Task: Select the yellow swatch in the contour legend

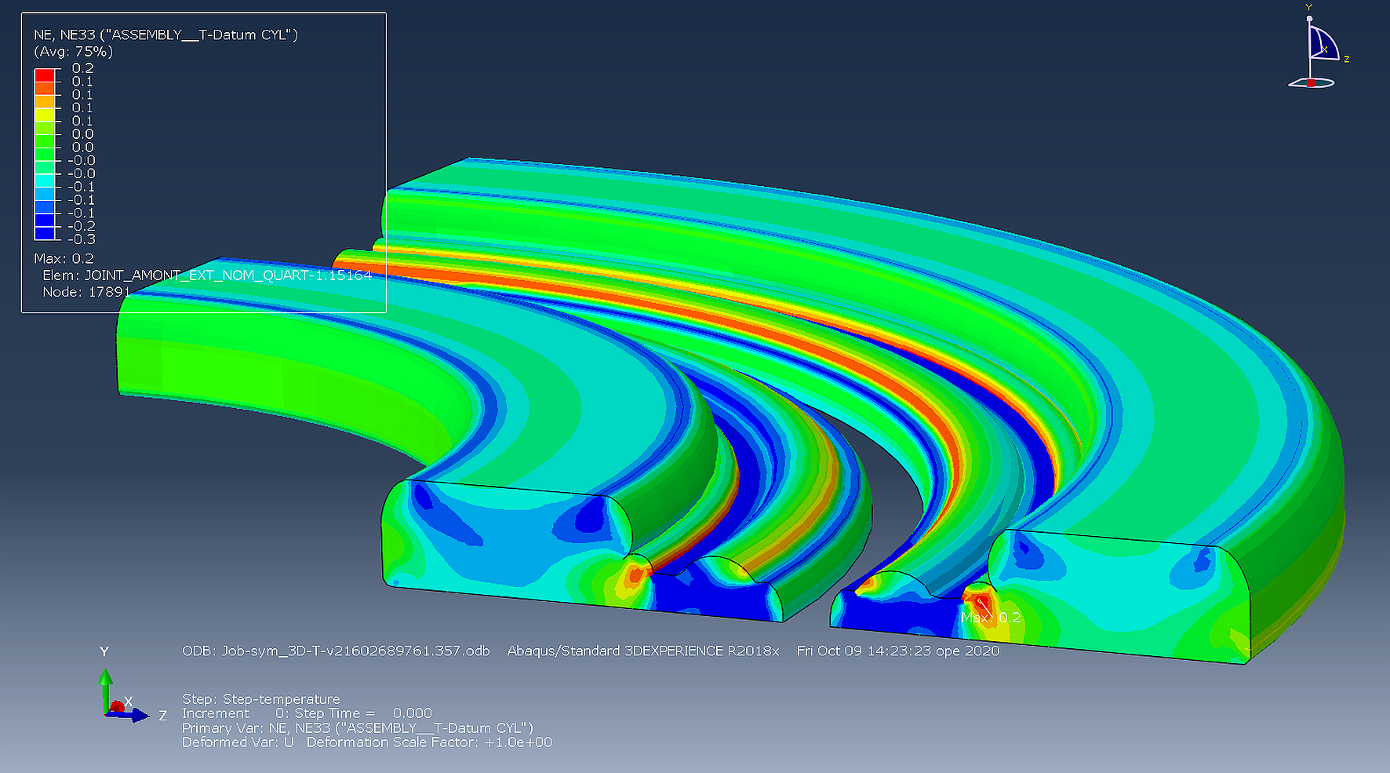Action: click(45, 115)
